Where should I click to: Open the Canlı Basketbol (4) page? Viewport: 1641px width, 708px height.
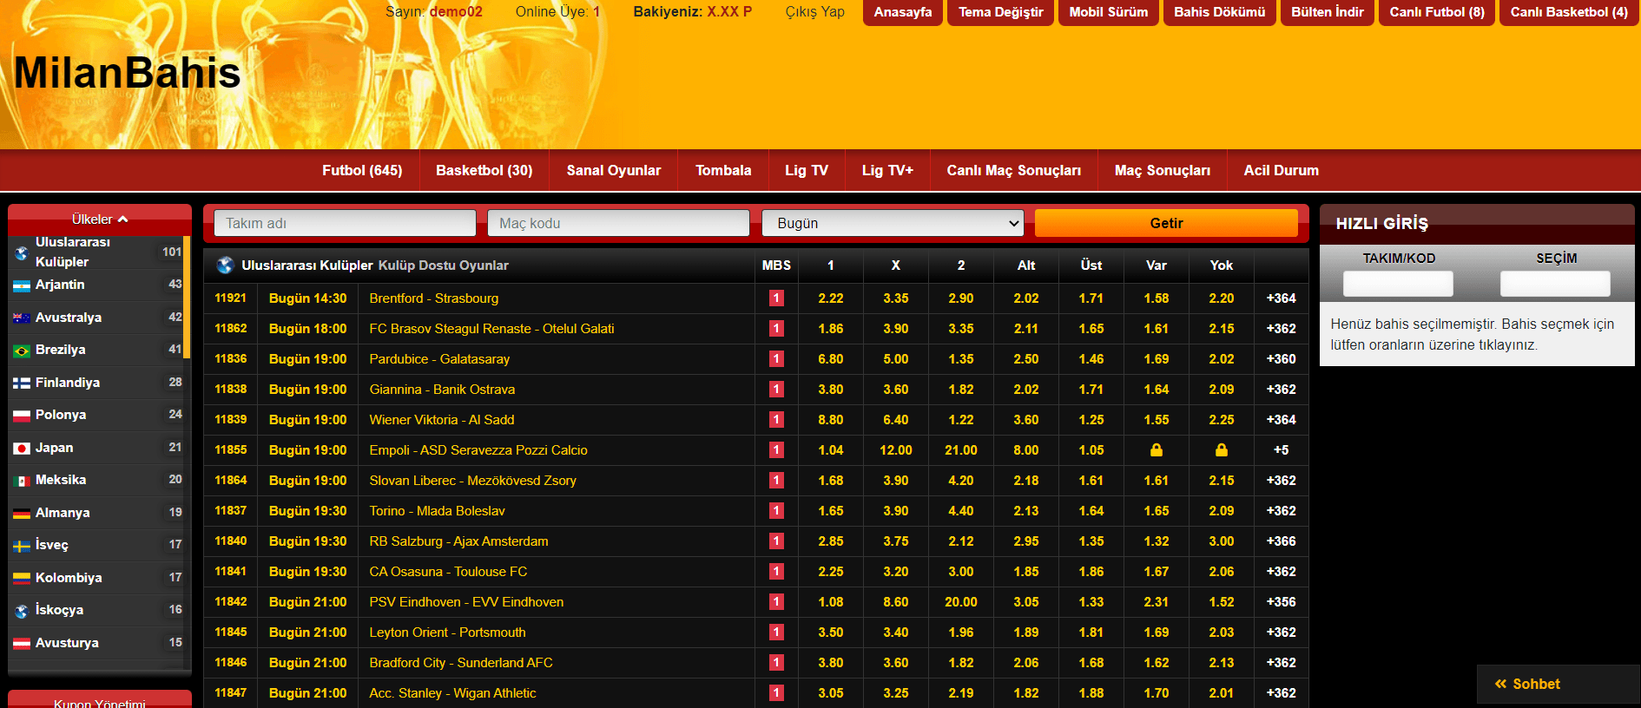(x=1569, y=12)
